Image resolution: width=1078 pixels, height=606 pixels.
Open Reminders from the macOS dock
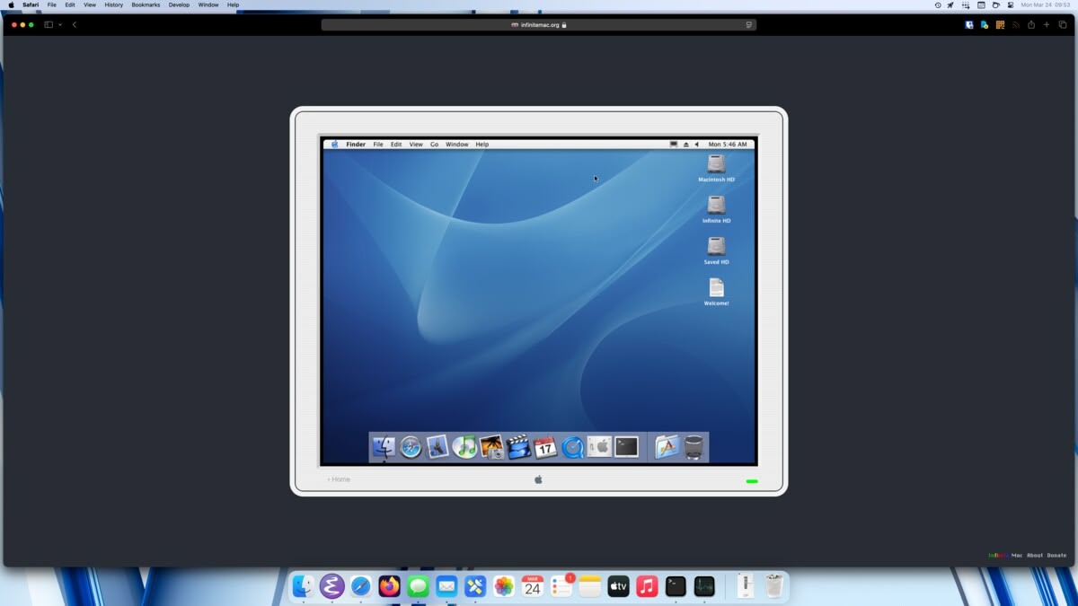pos(561,586)
